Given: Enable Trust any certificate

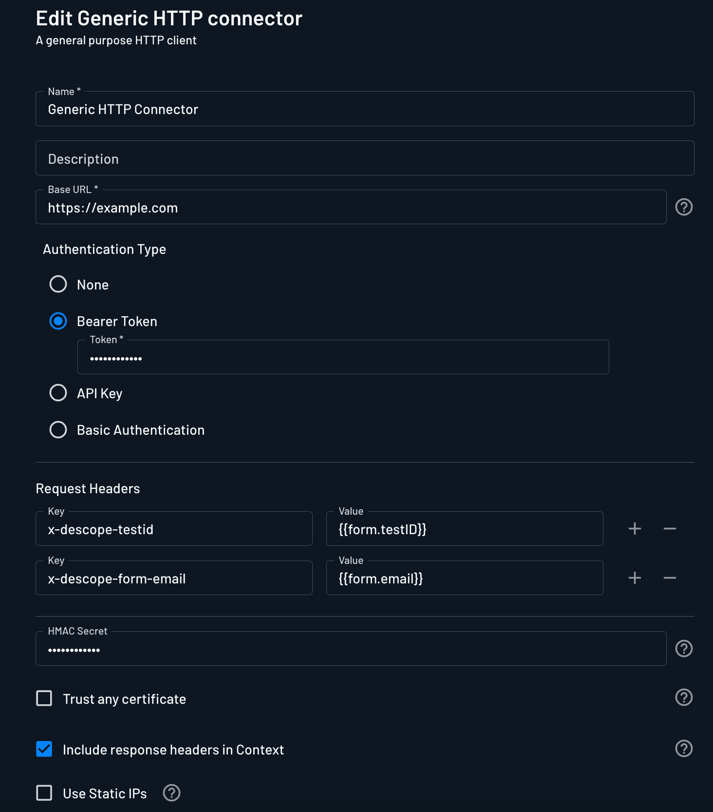Looking at the screenshot, I should [x=44, y=698].
